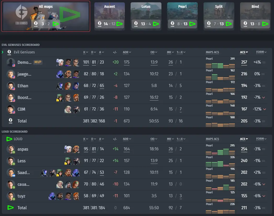The image size is (274, 216).
Task: Sort Evil Geniuses scoreboard by A column
Action: coord(102,52)
